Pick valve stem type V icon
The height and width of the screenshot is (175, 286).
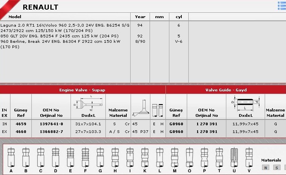click(248, 158)
